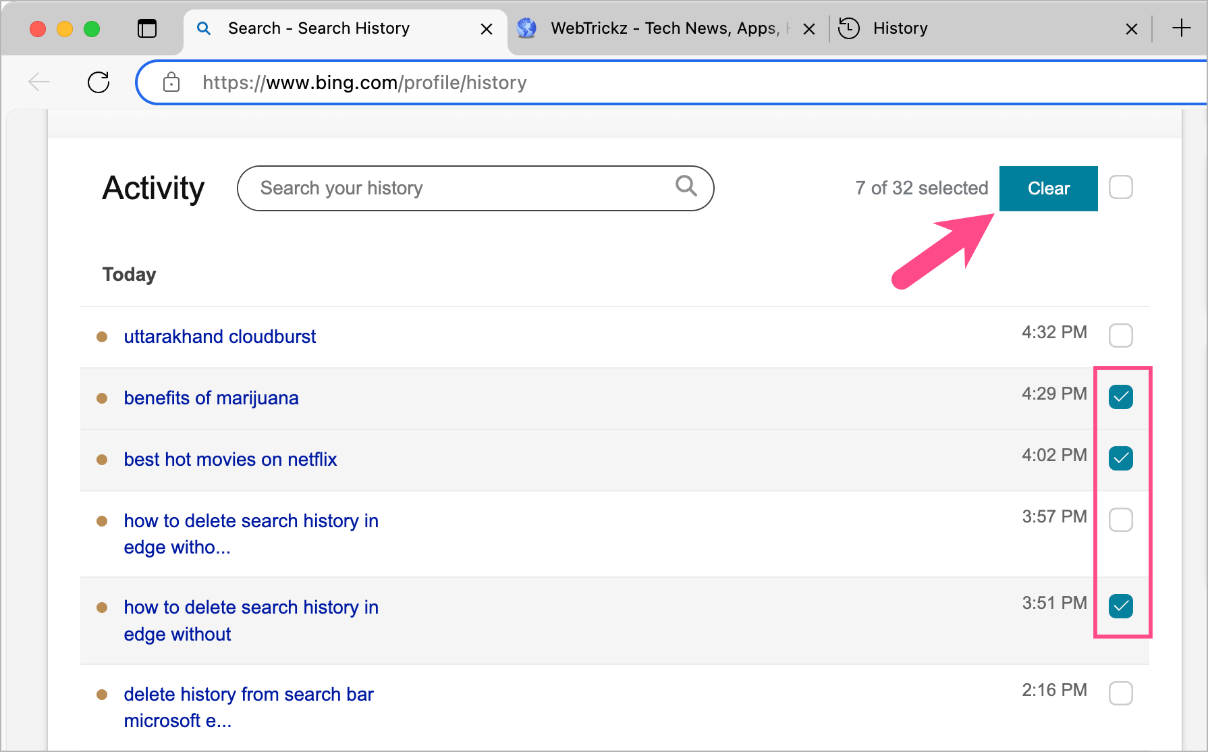Click the tab overview icon near the traffic lights
The height and width of the screenshot is (752, 1208).
tap(147, 28)
